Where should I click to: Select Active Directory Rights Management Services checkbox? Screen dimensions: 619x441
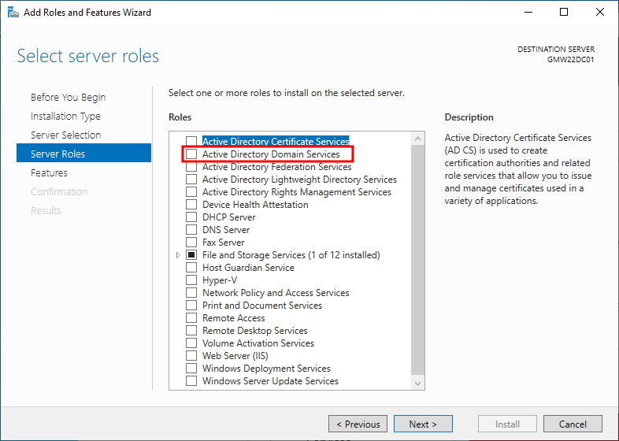click(191, 192)
